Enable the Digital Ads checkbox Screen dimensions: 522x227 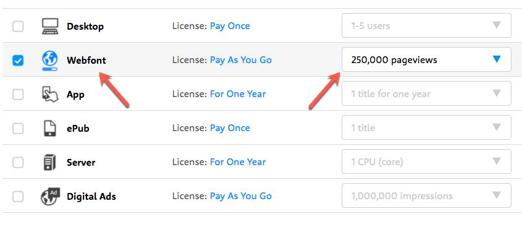point(18,196)
